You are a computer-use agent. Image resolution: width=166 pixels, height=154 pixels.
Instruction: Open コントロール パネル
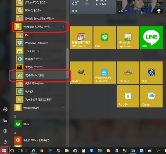click(x=40, y=75)
